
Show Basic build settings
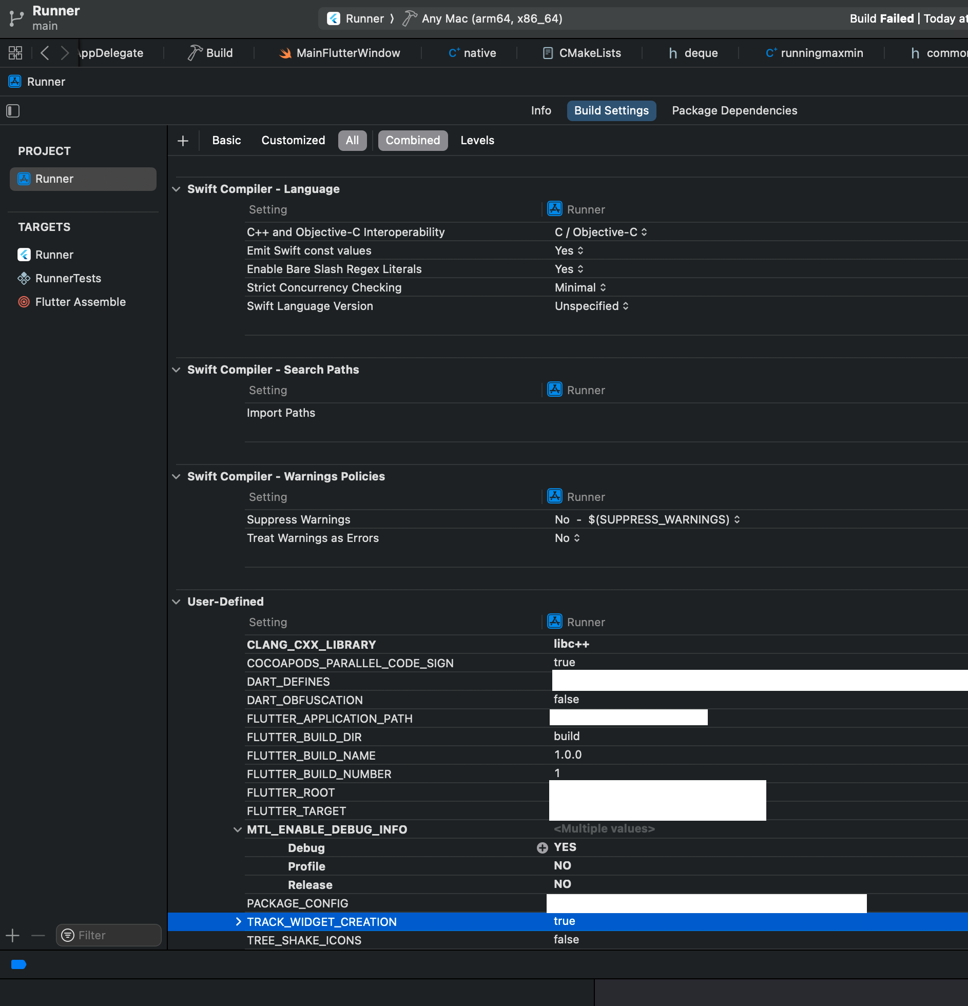(226, 141)
